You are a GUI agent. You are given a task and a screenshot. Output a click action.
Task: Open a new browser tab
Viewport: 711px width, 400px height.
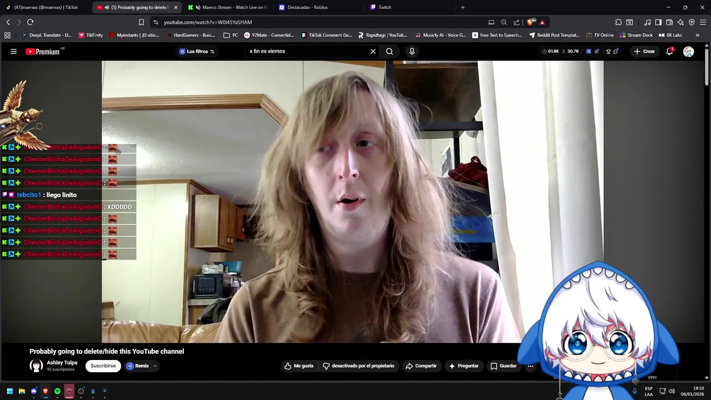pyautogui.click(x=463, y=7)
